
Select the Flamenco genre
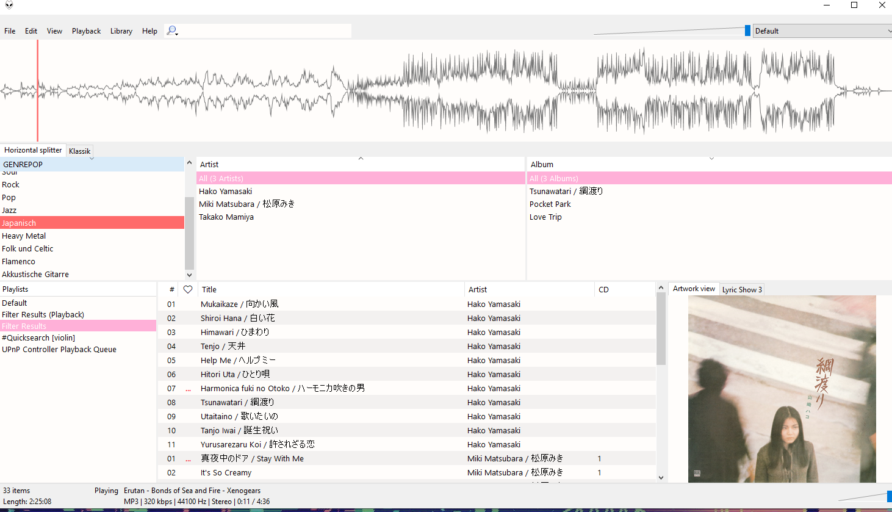tap(92, 261)
